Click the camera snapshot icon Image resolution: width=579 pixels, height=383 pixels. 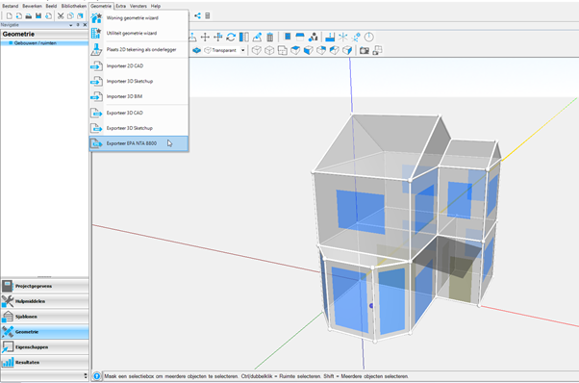(x=365, y=50)
